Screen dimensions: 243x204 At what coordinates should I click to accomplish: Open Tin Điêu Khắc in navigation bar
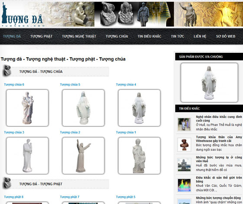[149, 36]
